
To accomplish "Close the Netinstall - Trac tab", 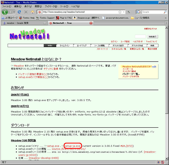I will [91, 23].
